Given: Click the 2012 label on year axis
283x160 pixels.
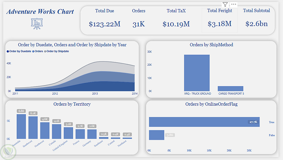Looking at the screenshot, I should 55,93.
